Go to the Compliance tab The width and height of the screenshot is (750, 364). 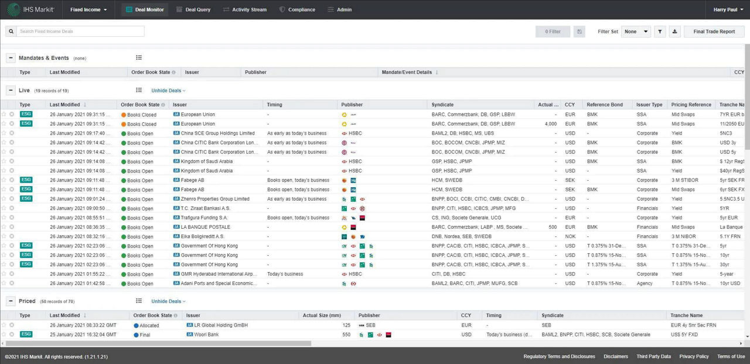click(x=297, y=10)
